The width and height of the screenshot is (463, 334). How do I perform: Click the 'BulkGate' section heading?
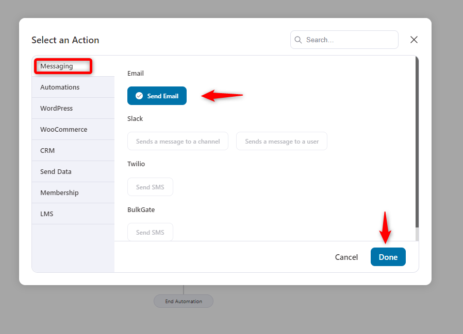click(141, 209)
